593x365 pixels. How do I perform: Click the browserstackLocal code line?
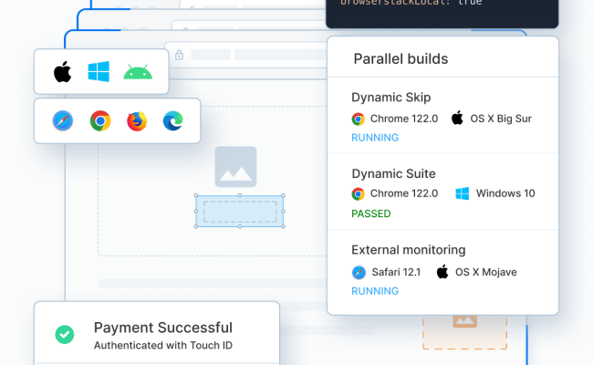click(411, 3)
